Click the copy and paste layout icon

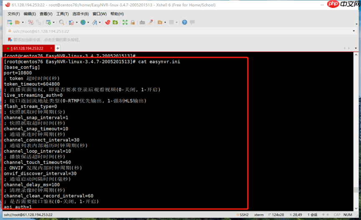(x=71, y=23)
